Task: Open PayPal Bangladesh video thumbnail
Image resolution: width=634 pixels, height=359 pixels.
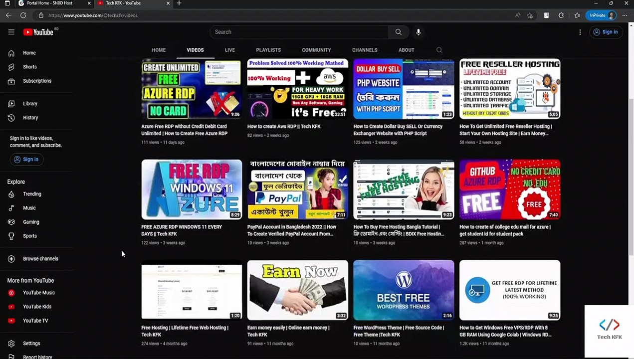Action: click(x=297, y=189)
